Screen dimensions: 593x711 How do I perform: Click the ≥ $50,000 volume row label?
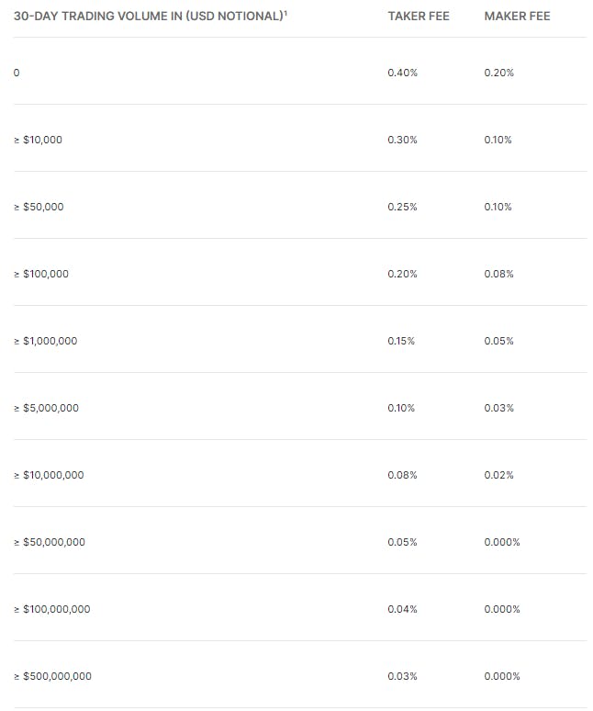(39, 207)
